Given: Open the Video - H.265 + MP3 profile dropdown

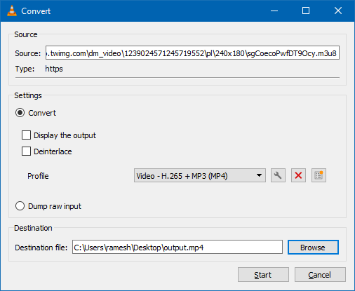Looking at the screenshot, I should pos(200,175).
